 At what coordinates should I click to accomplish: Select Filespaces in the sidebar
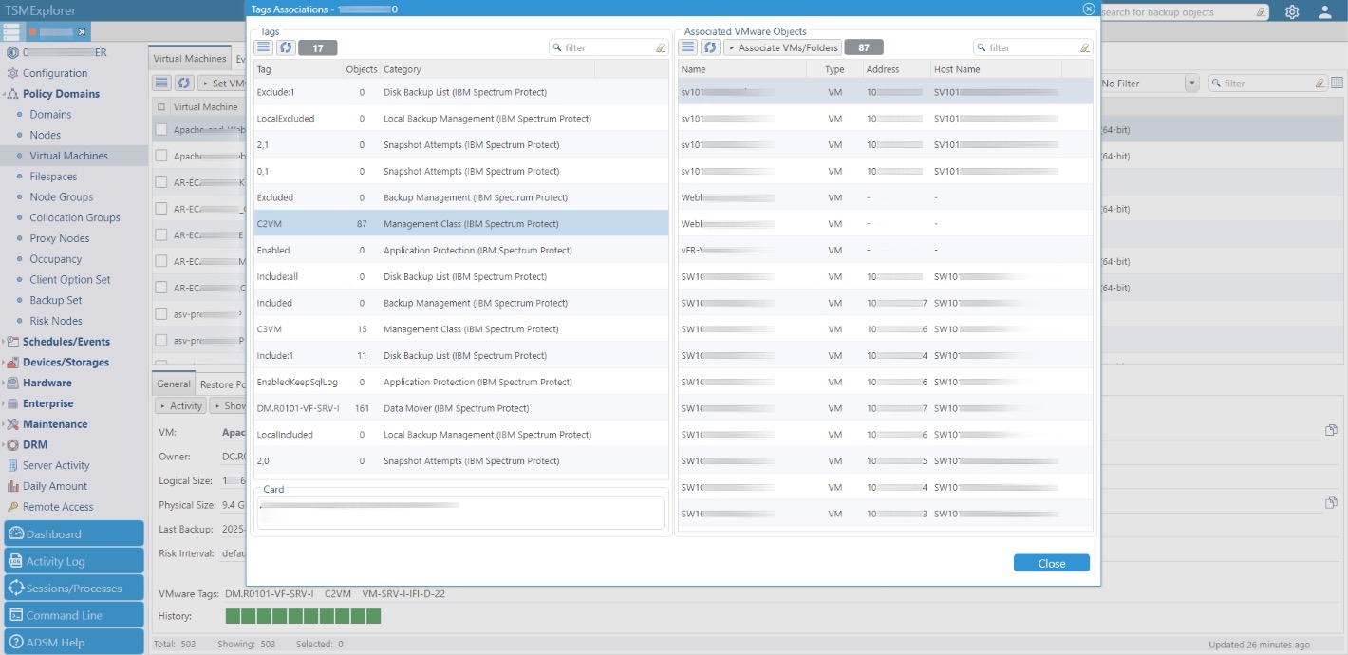click(x=53, y=177)
